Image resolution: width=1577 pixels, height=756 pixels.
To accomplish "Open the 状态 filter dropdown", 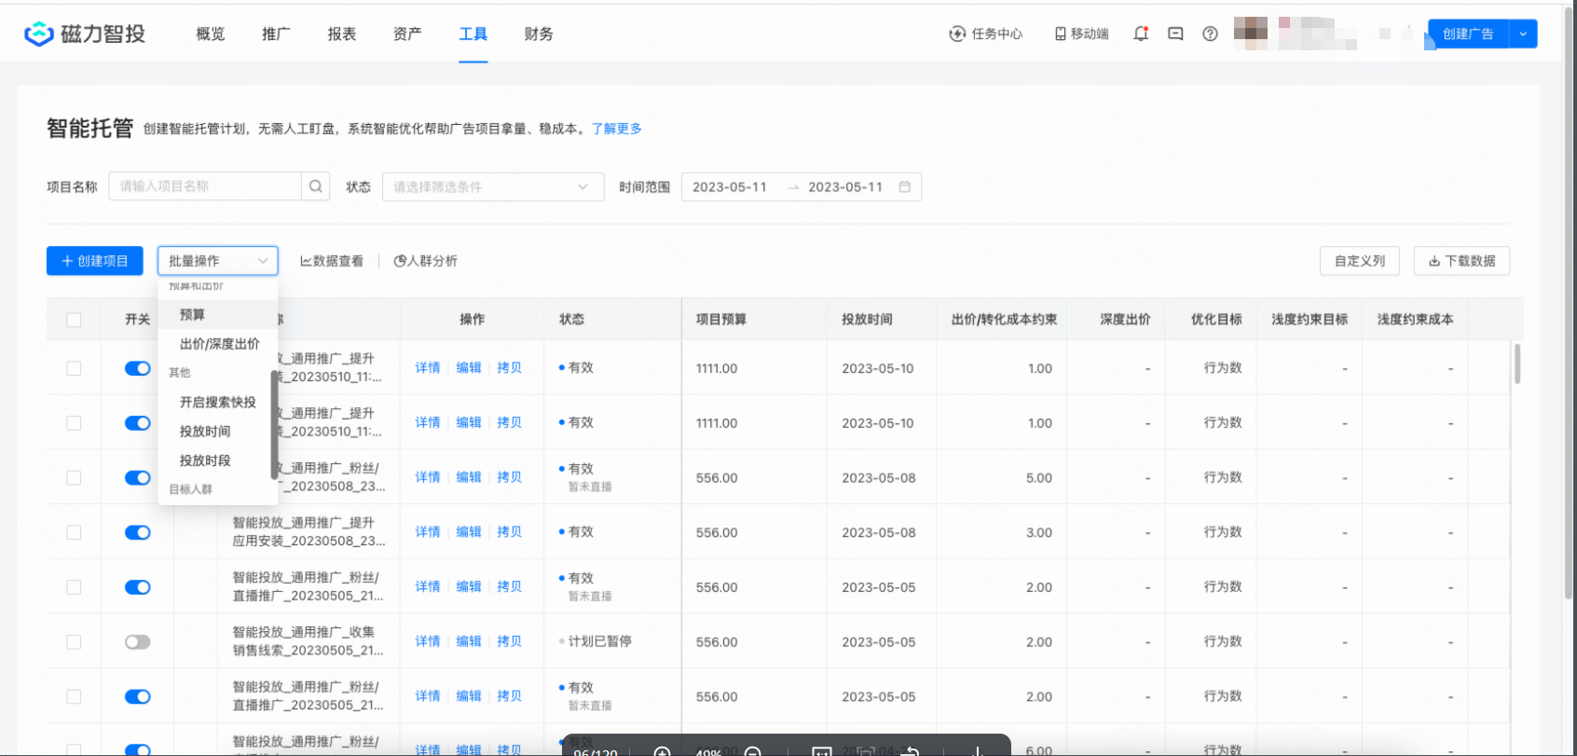I will [x=493, y=186].
